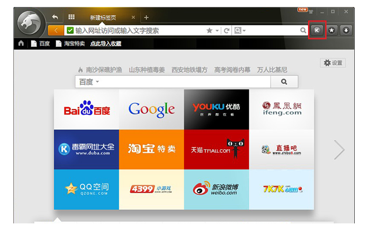This screenshot has height=232, width=366.
Task: Open the downloads arrow toolbar button
Action: tap(346, 30)
